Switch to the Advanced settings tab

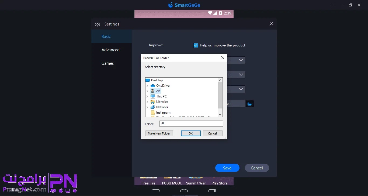[x=112, y=50]
